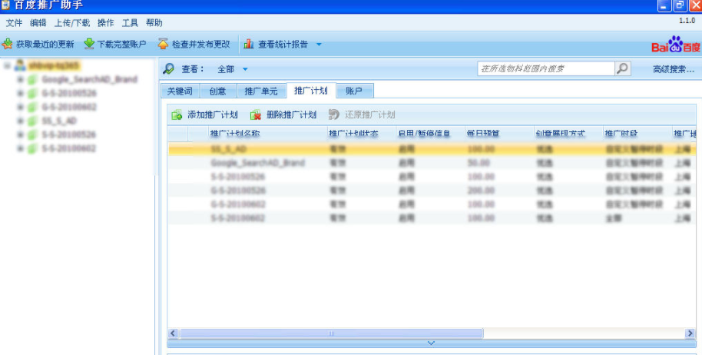Click 检查并发布更改 in the toolbar
The width and height of the screenshot is (702, 355).
click(x=194, y=45)
